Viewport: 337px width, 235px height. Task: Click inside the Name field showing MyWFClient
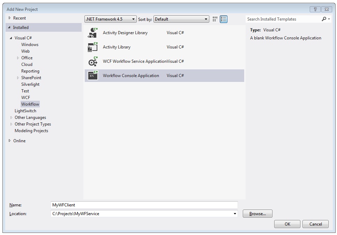point(140,205)
